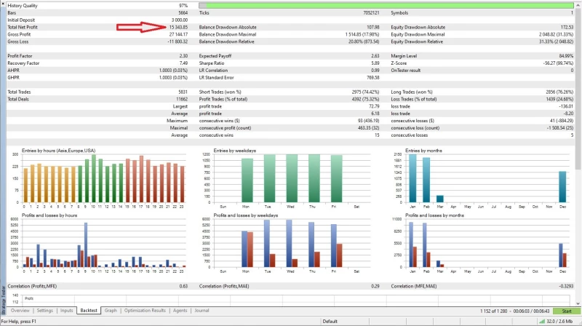The height and width of the screenshot is (326, 582).
Task: Switch to Optimization Results tab
Action: pos(145,311)
